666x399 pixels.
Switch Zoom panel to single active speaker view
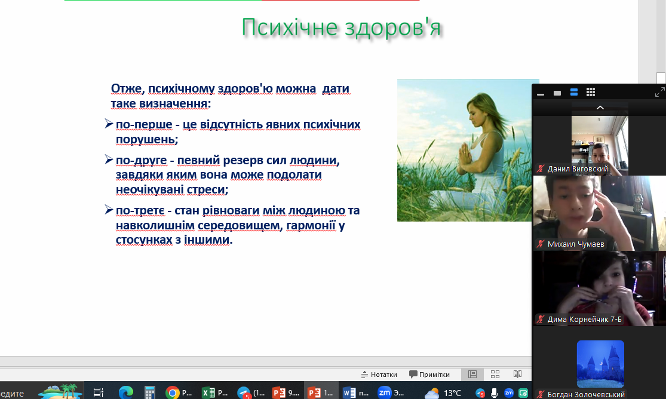pos(557,93)
